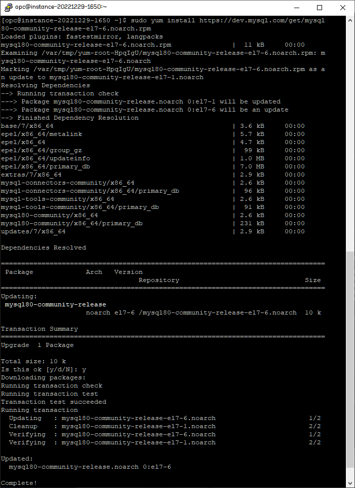Click 'mysql-tools-community/x86_64/primary_db' row
The width and height of the screenshot is (355, 488).
(x=153, y=207)
